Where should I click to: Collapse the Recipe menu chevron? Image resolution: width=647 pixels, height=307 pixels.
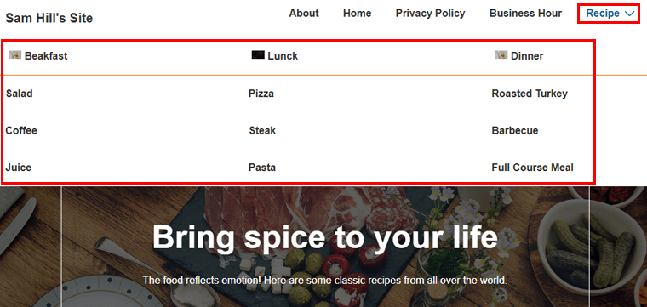click(x=629, y=14)
